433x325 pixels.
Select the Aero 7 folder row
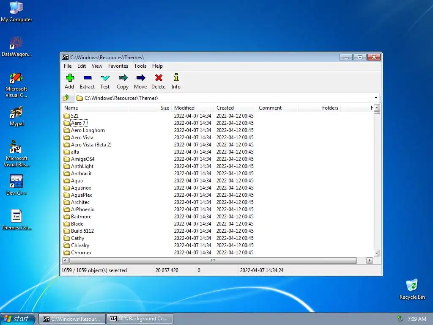tap(218, 123)
